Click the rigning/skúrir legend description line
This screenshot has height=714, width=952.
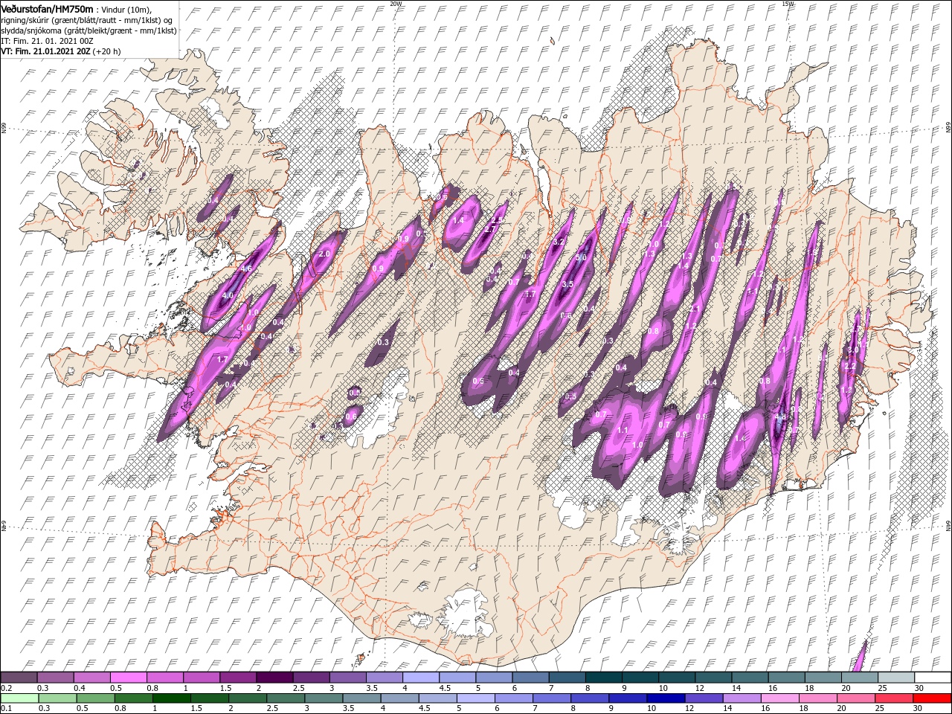point(88,19)
